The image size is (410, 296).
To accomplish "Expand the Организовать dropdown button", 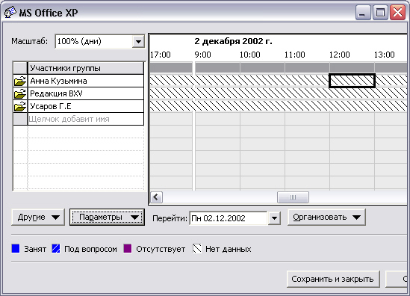I will [326, 218].
